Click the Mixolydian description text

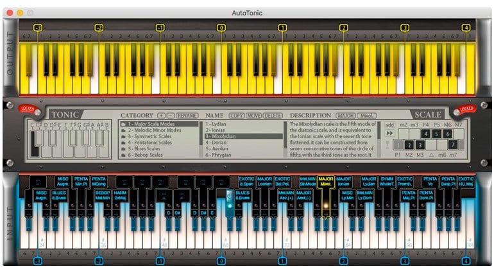[332, 139]
